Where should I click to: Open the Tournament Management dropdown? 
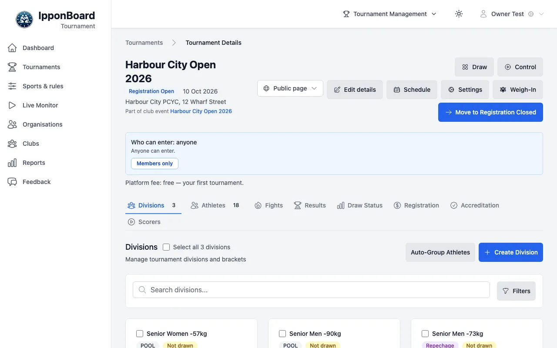click(x=389, y=14)
